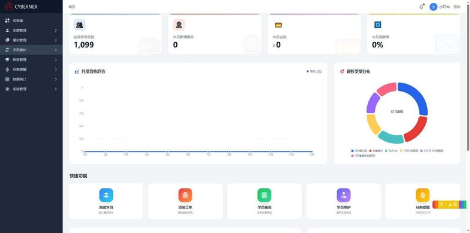
Task: Click the 新建学员 quick function icon
Action: [x=106, y=195]
